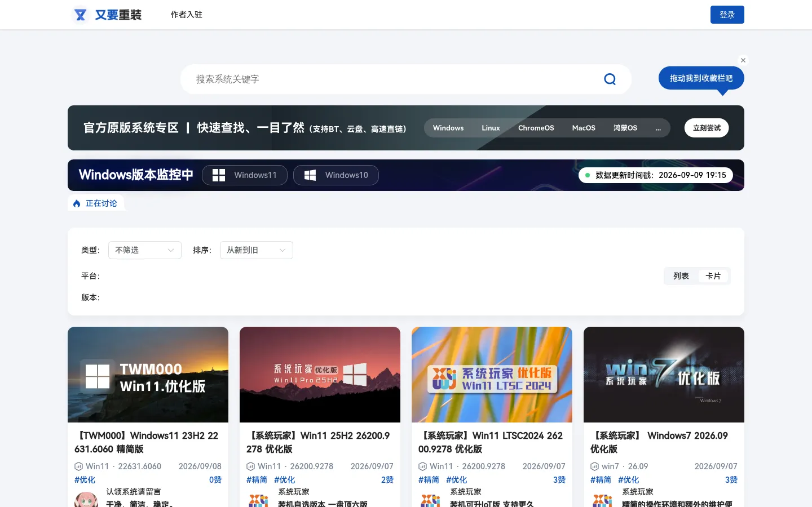Open the Windows11 version monitor button
Image resolution: width=812 pixels, height=507 pixels.
click(245, 175)
